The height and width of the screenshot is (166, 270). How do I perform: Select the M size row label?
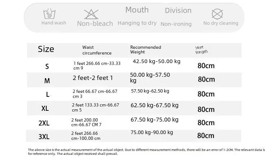[47, 81]
